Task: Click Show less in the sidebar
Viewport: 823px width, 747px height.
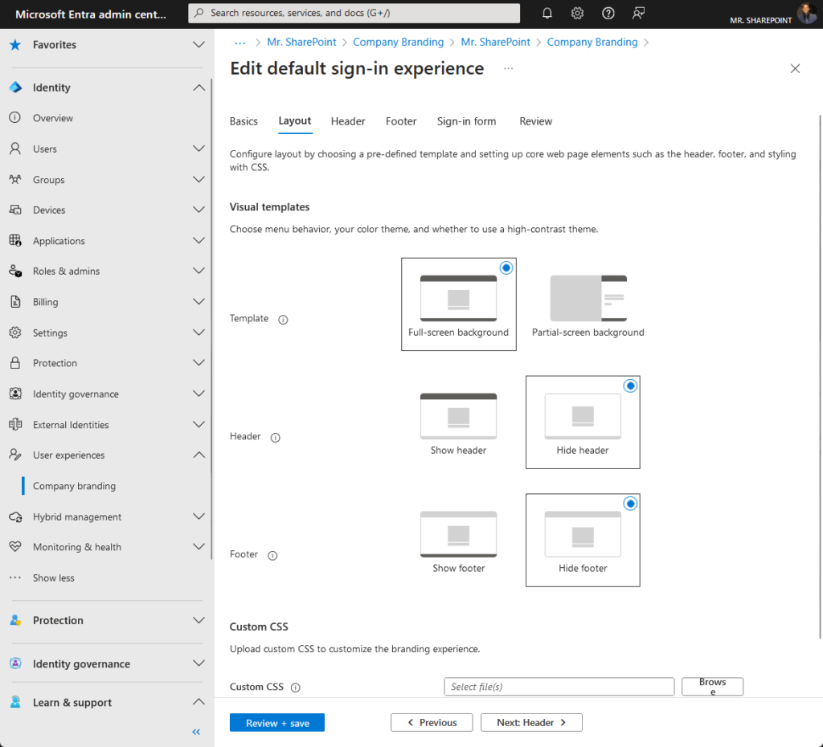Action: [54, 578]
